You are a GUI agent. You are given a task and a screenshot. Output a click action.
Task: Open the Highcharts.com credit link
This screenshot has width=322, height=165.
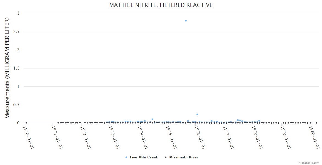tap(309, 163)
